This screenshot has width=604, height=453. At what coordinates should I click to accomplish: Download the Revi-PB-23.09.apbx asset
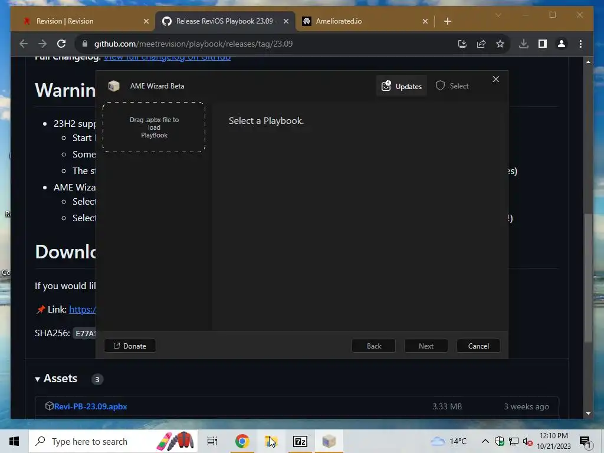coord(90,406)
